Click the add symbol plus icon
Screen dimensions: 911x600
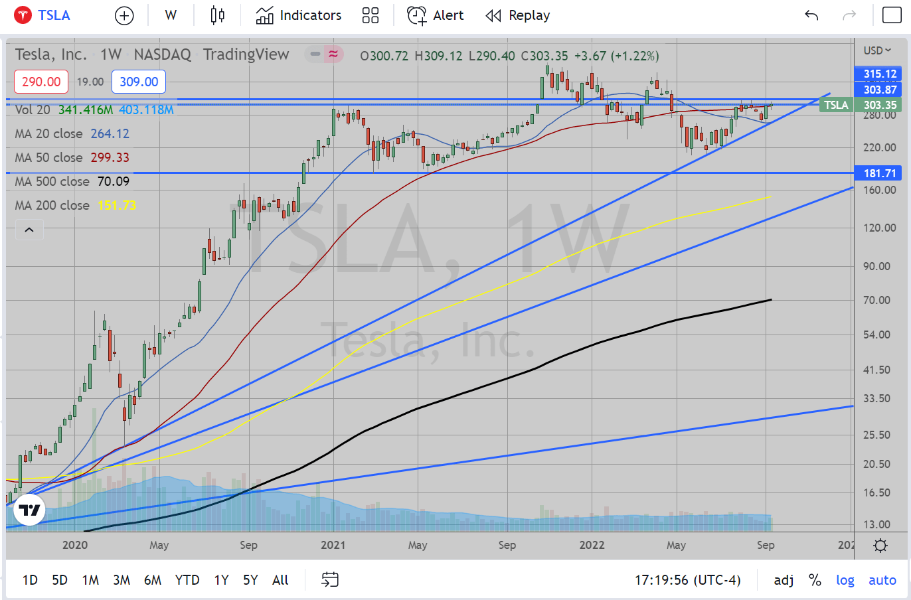[124, 16]
